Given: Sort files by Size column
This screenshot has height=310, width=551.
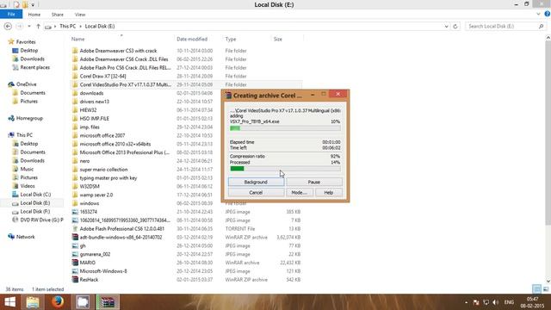Looking at the screenshot, I should tap(278, 39).
